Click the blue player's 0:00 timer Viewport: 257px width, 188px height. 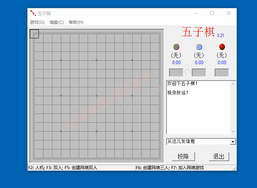(199, 63)
